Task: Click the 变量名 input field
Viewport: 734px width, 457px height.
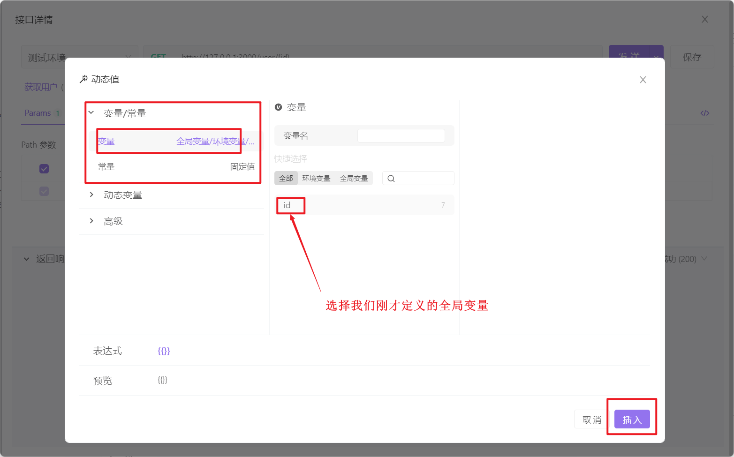Action: 401,136
